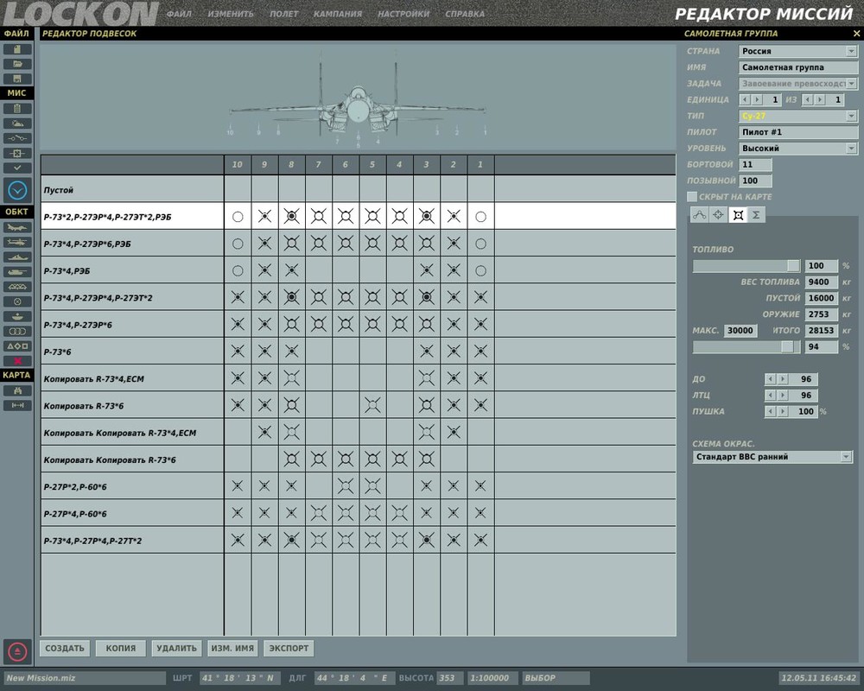Click the СОЗДАТЬ button
864x691 pixels.
click(x=65, y=648)
